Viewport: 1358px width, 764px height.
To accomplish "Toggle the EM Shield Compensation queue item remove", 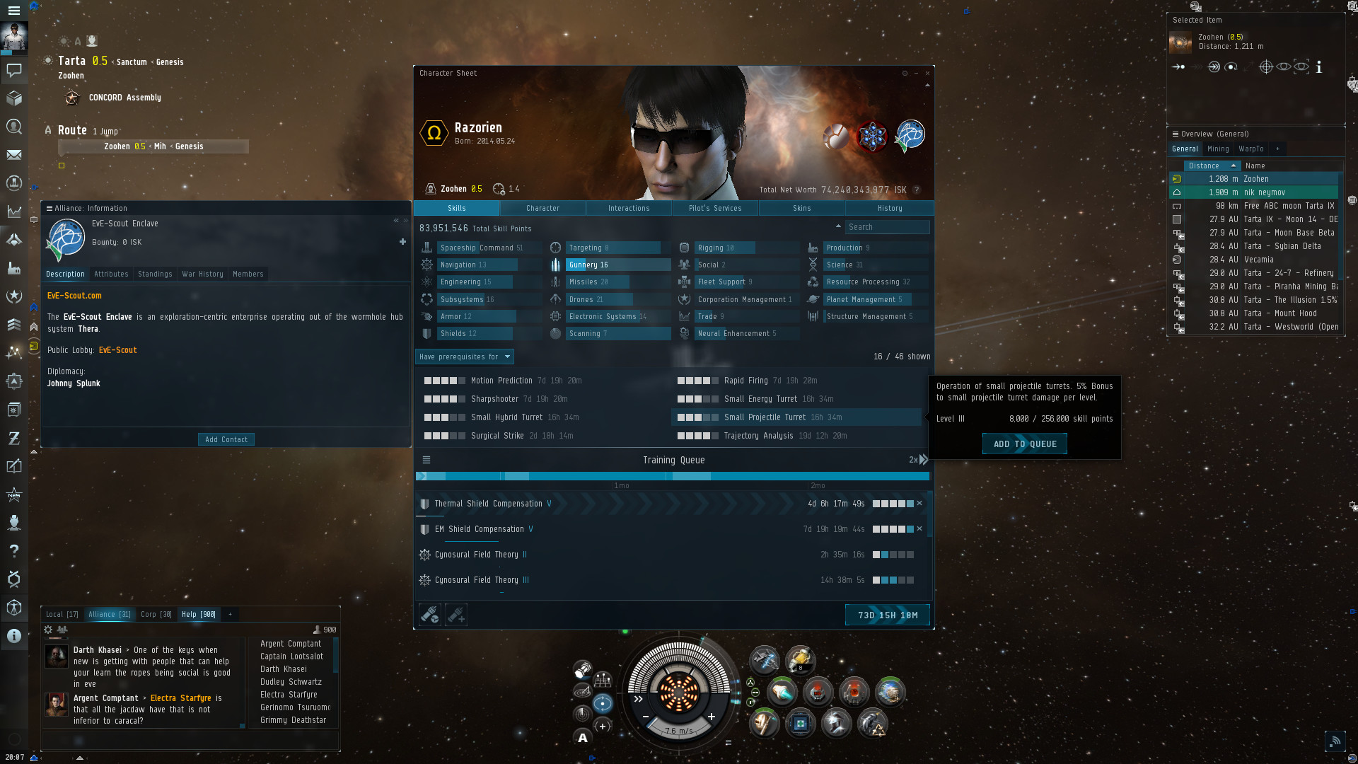I will point(919,529).
